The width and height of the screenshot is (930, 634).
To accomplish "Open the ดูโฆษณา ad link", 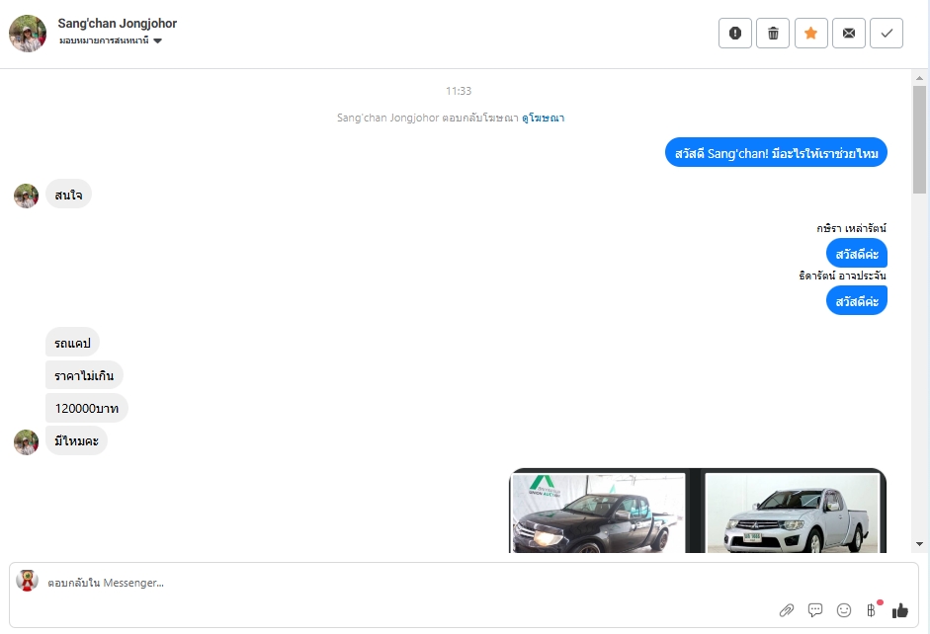I will click(543, 118).
